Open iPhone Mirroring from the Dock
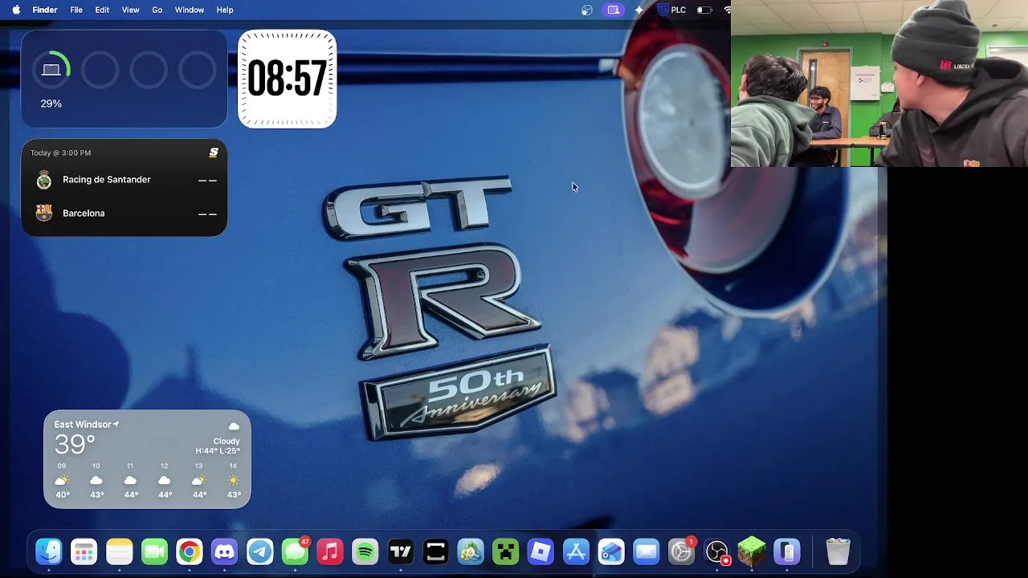 click(x=787, y=552)
